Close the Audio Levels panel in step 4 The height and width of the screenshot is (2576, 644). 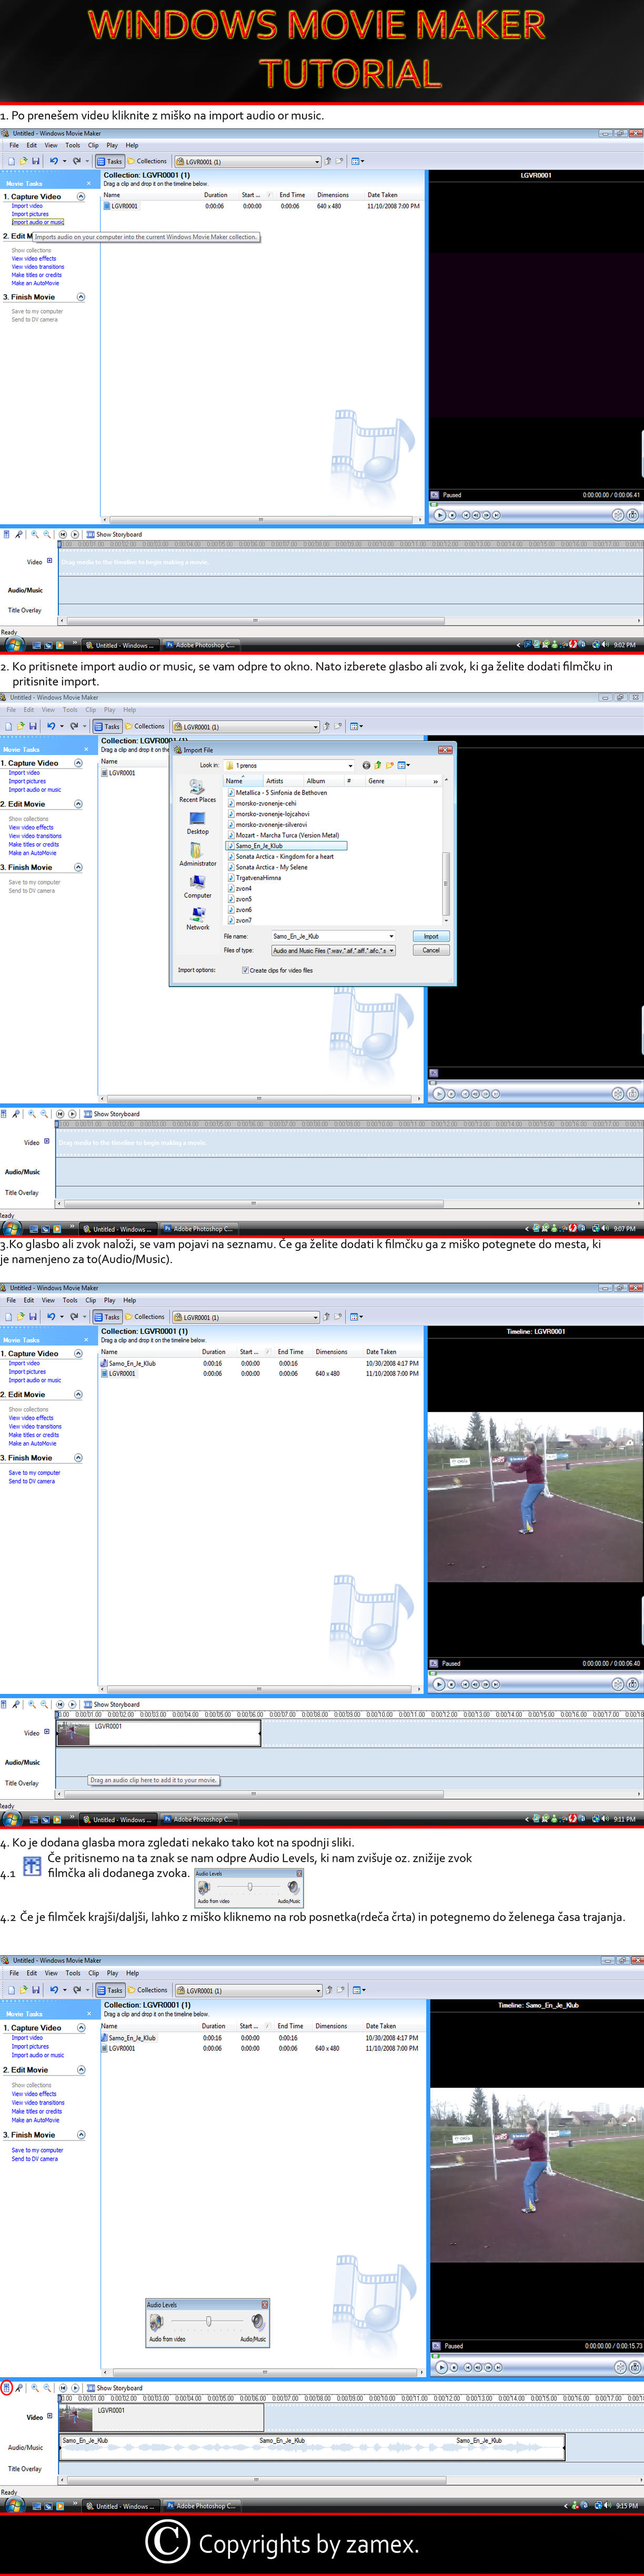(x=265, y=2304)
